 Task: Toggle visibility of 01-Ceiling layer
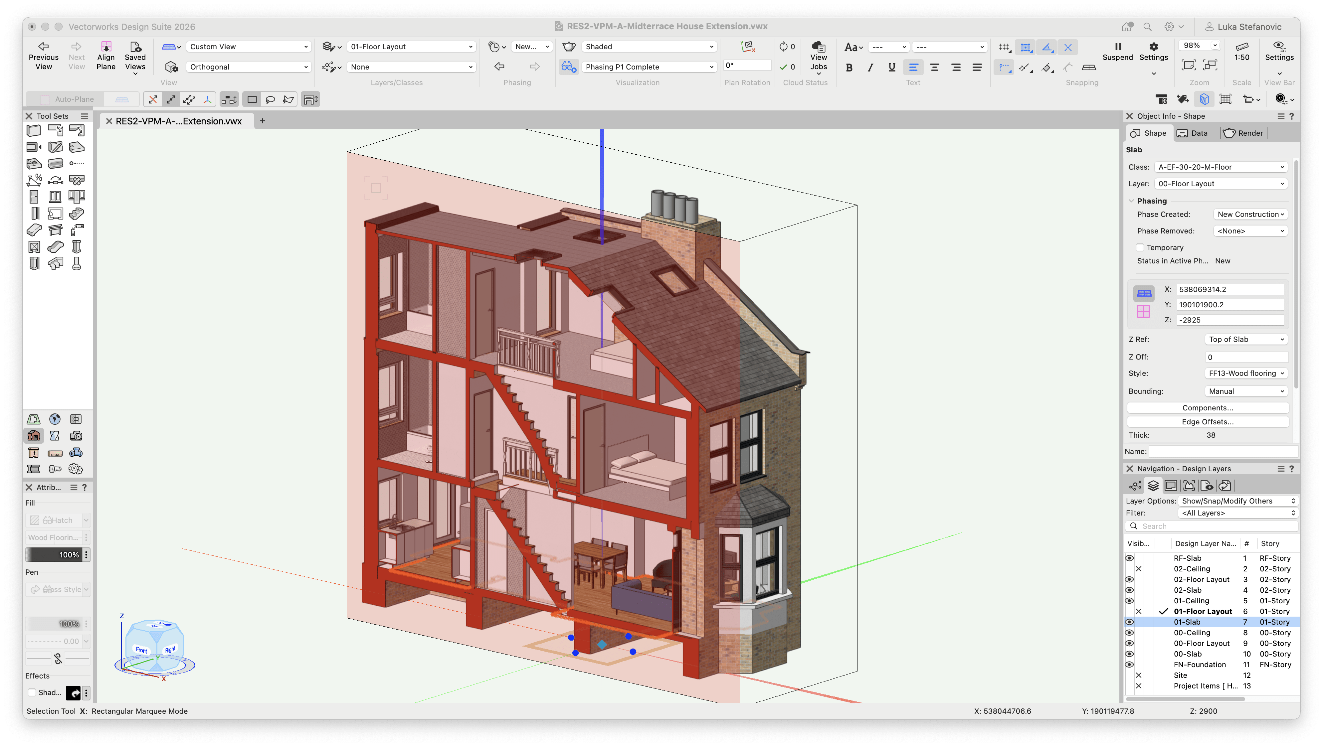1129,601
